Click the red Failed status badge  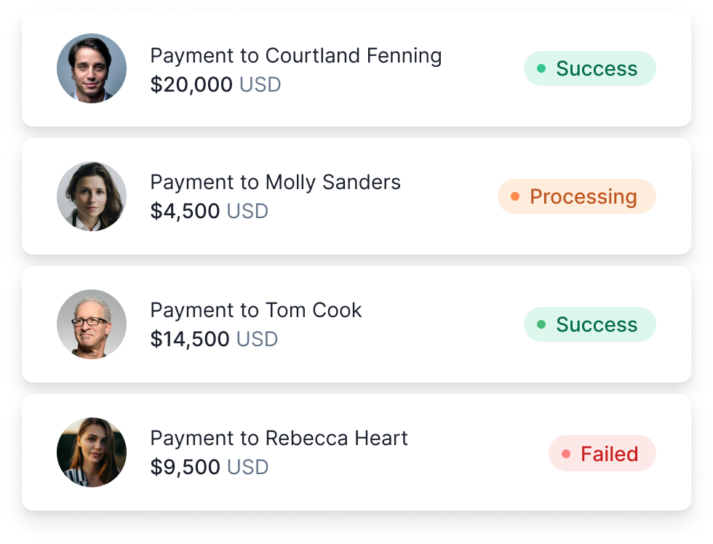tap(602, 454)
